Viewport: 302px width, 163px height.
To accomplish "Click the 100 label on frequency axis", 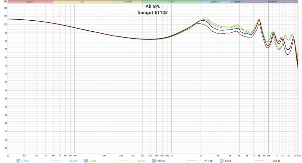I will click(x=75, y=155).
